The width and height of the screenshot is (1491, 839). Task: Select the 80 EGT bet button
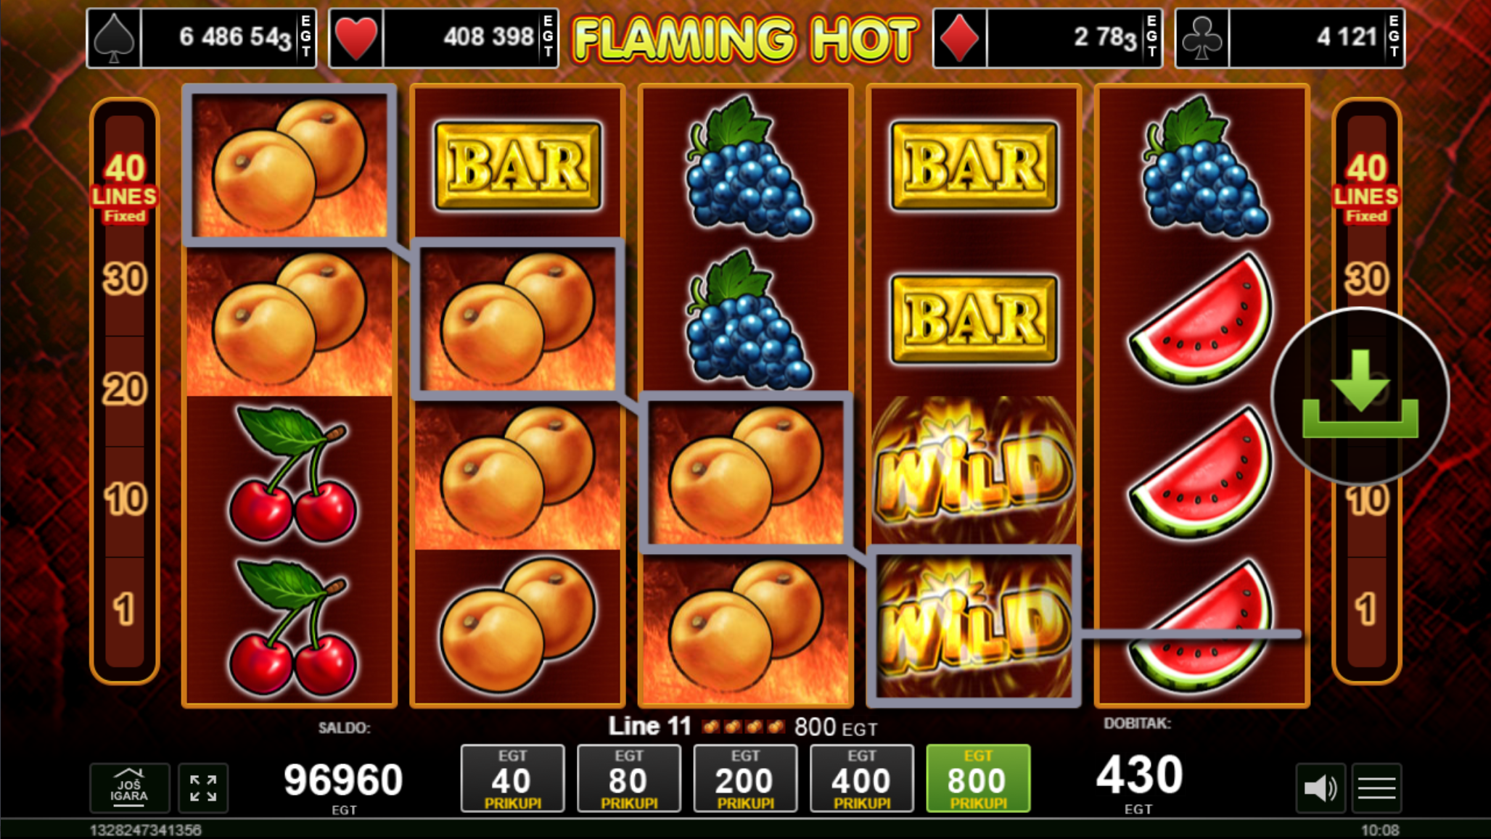(628, 779)
